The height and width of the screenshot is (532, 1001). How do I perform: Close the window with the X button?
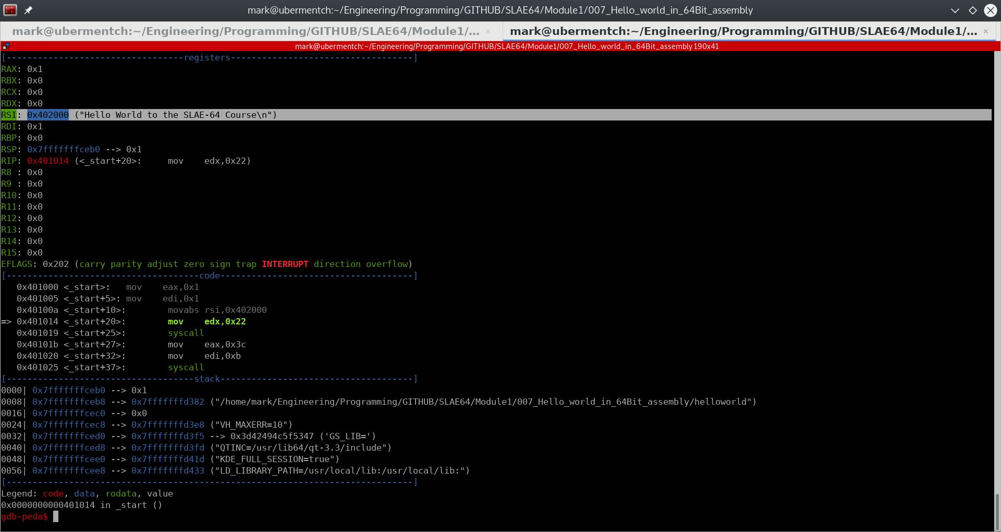pos(991,10)
